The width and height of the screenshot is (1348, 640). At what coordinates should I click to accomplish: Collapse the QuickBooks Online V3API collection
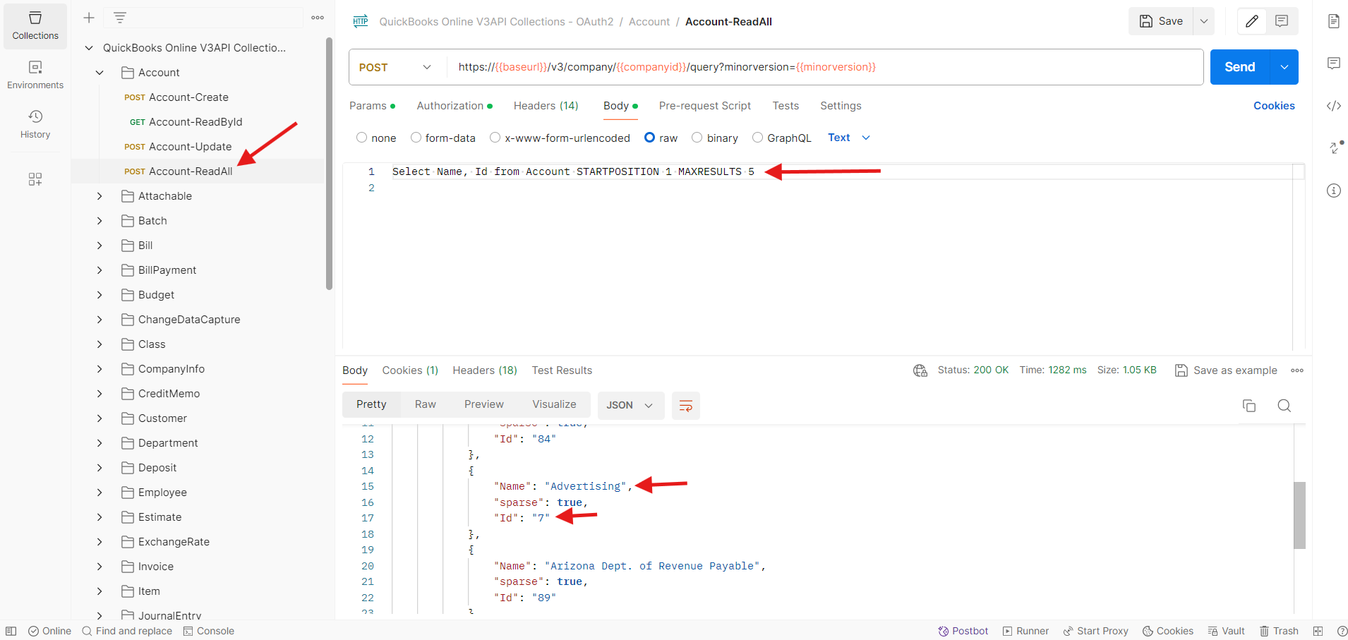pos(89,48)
